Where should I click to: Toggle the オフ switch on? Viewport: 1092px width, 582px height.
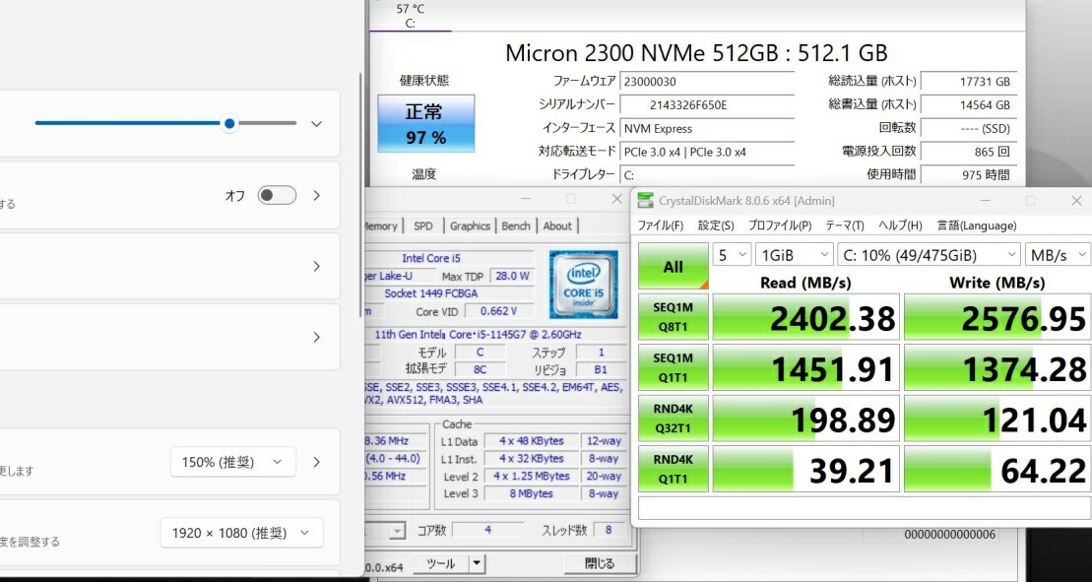click(277, 196)
